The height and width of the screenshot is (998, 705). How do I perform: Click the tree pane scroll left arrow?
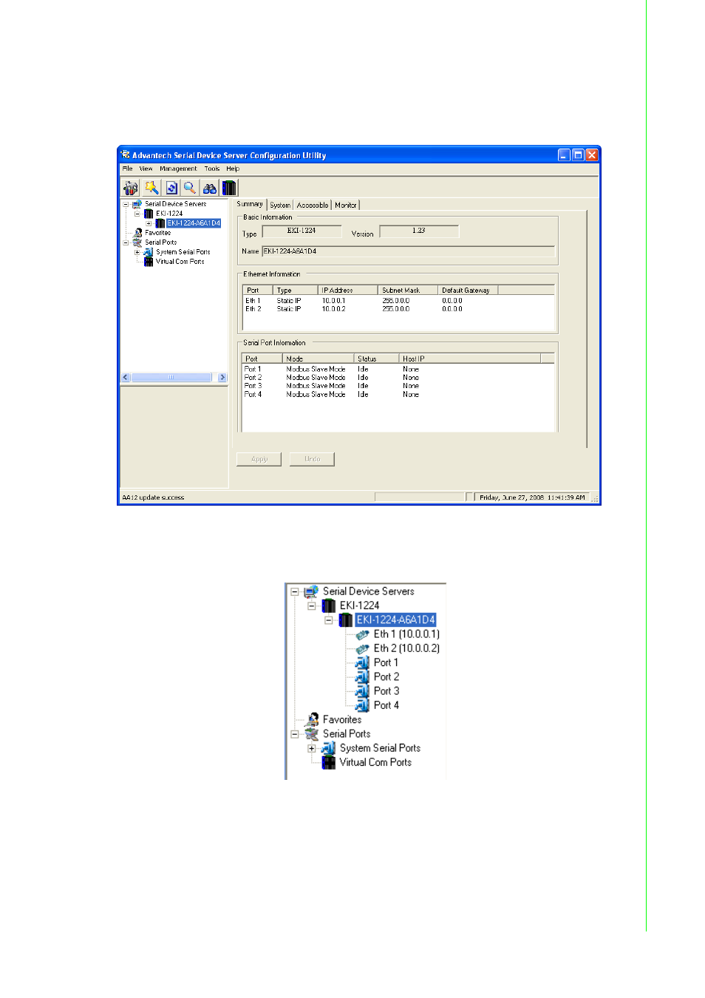coord(126,377)
